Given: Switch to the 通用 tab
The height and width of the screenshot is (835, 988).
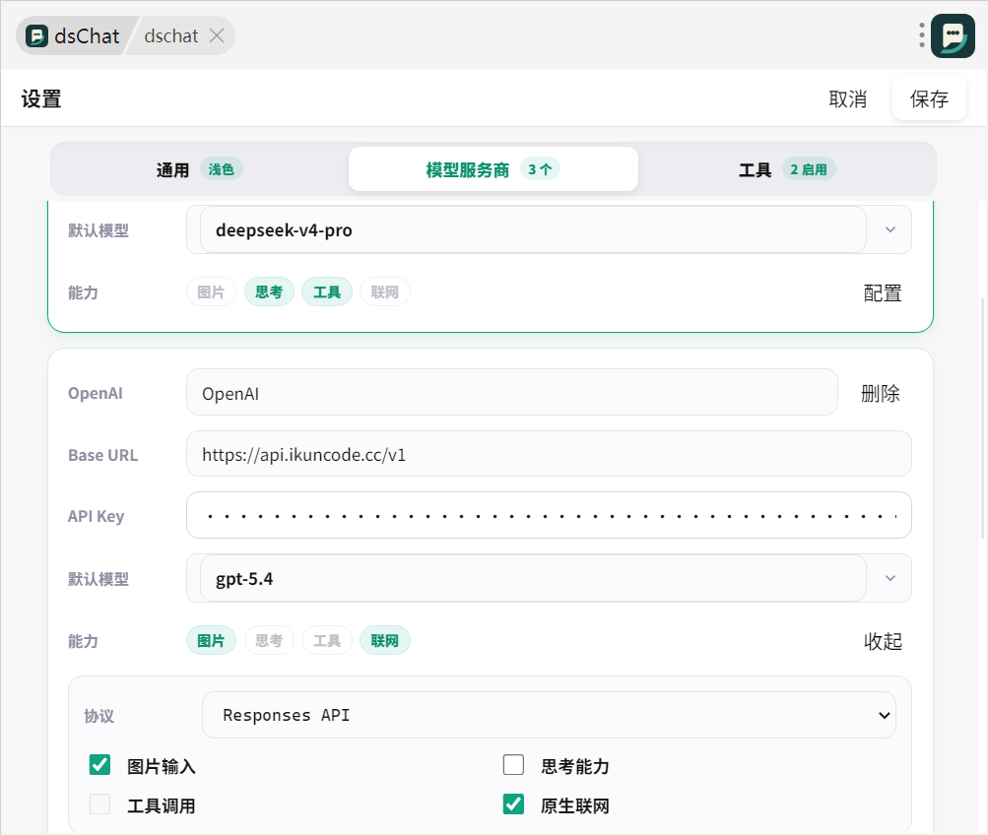Looking at the screenshot, I should tap(199, 169).
